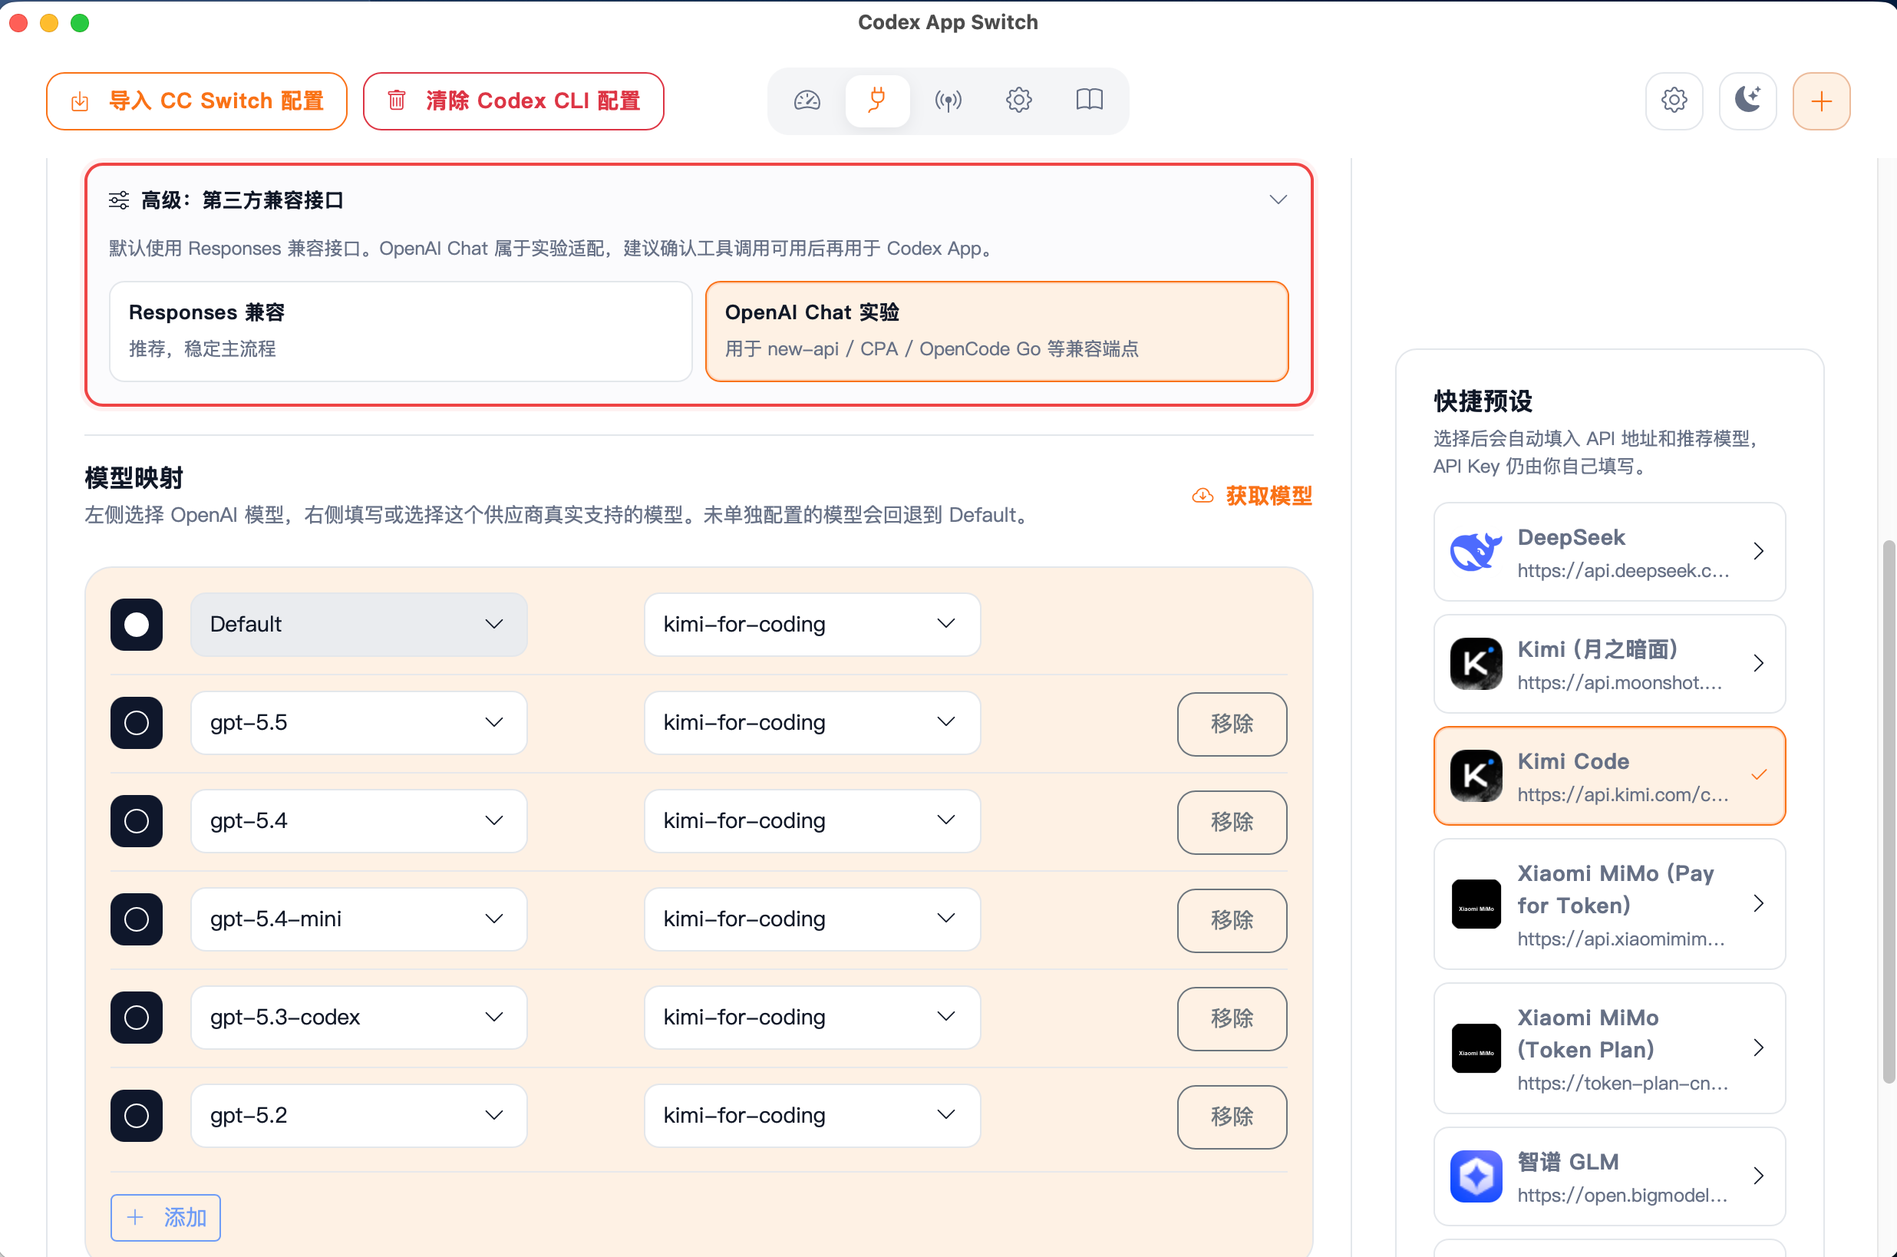1897x1257 pixels.
Task: Open the gpt-5.4 model dropdown
Action: 359,821
